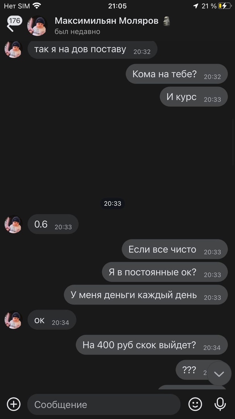The height and width of the screenshot is (419, 235).
Task: Tap "Я в постоянные ок?" message bubble
Action: [x=165, y=272]
